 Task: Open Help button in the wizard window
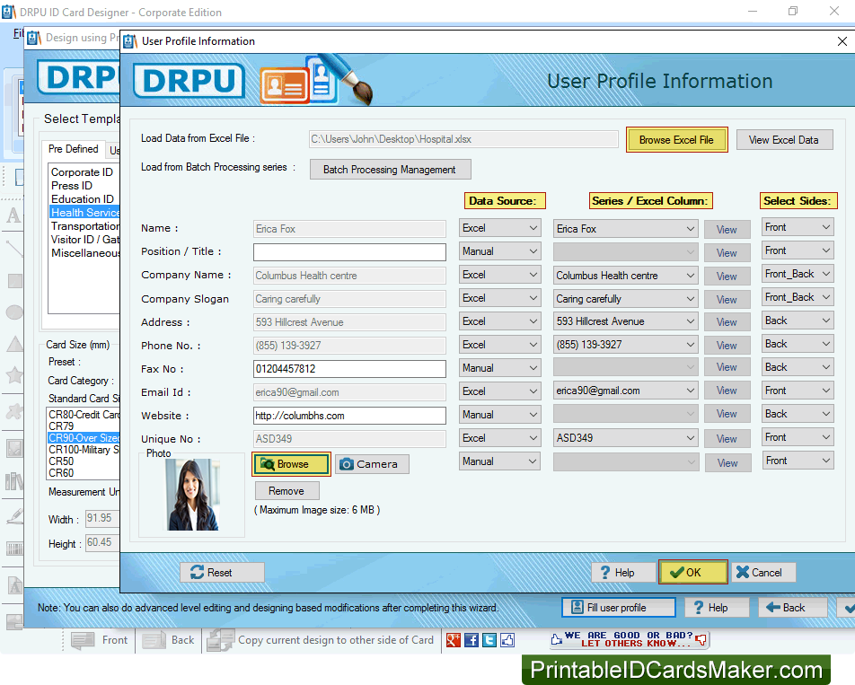coord(717,608)
